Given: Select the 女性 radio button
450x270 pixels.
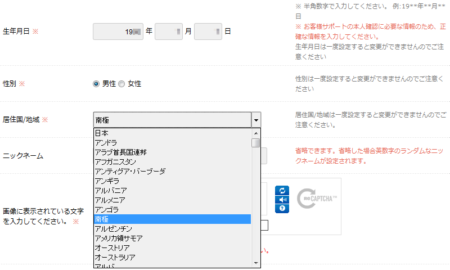Looking at the screenshot, I should coord(121,84).
